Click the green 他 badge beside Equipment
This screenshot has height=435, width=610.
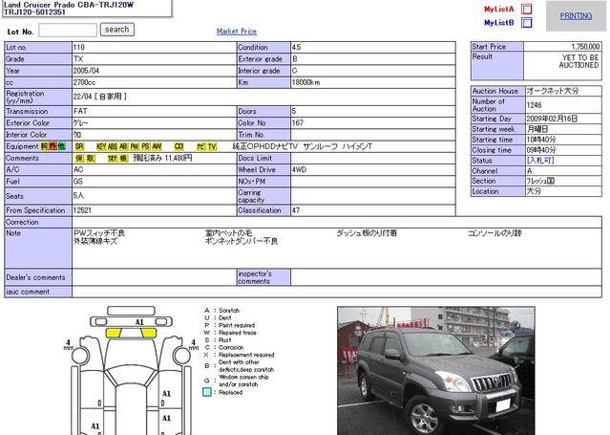61,146
